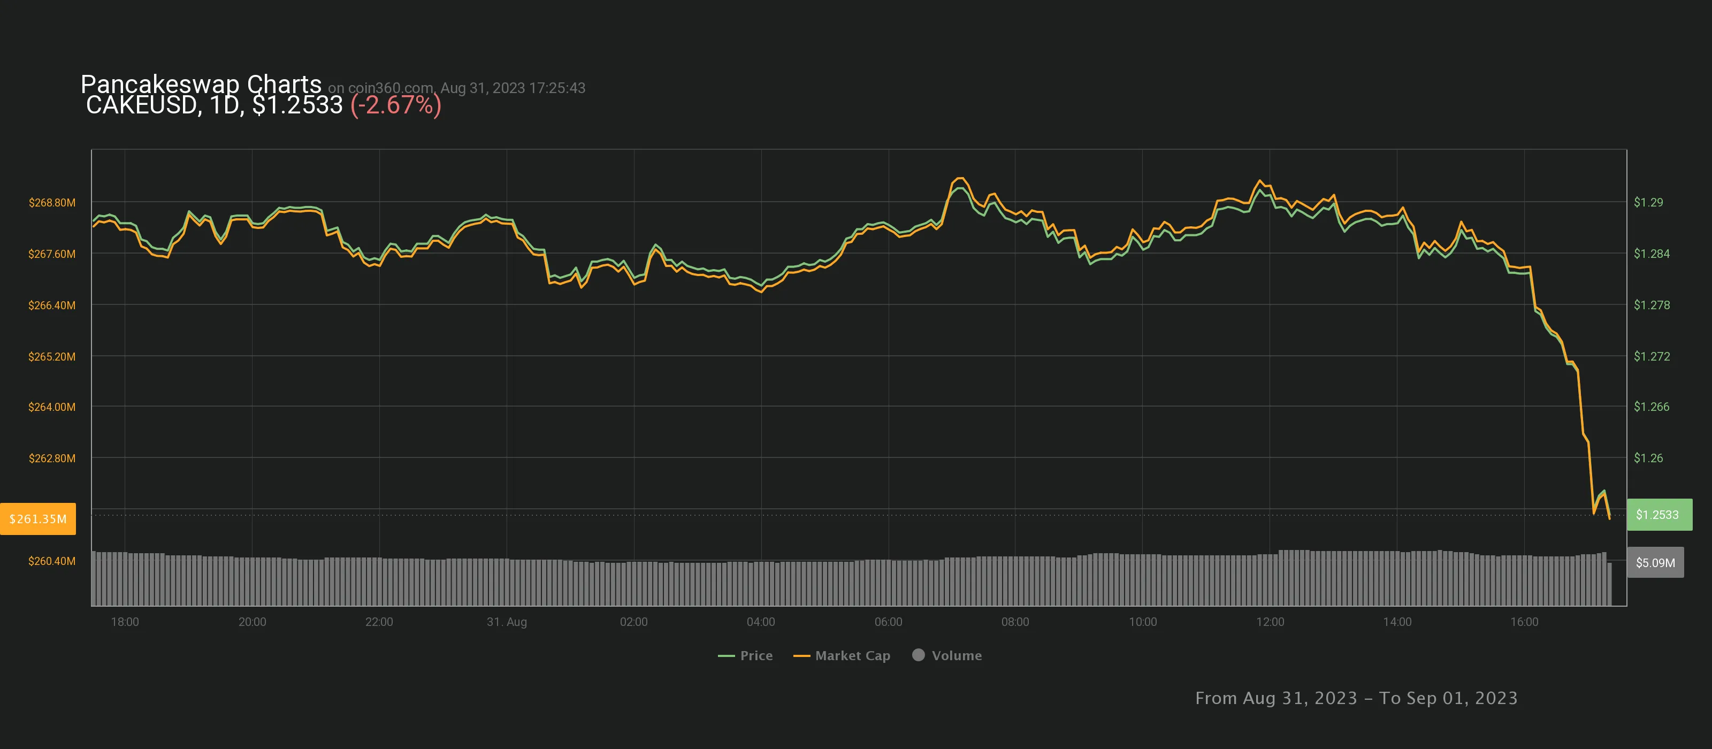Toggle the Market Cap legend item
Screen dimensions: 1712x749
(842, 655)
